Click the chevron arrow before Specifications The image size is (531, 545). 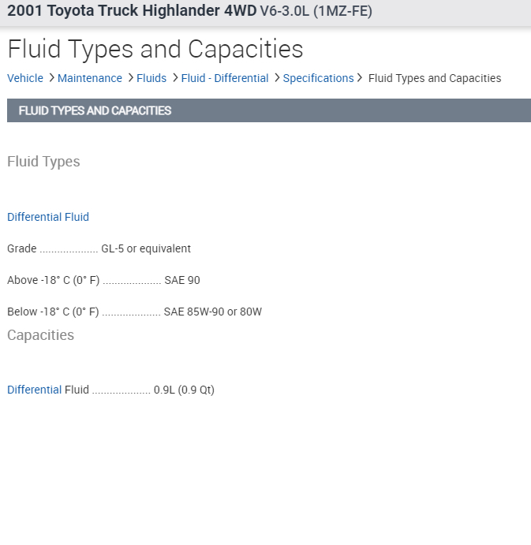(276, 78)
